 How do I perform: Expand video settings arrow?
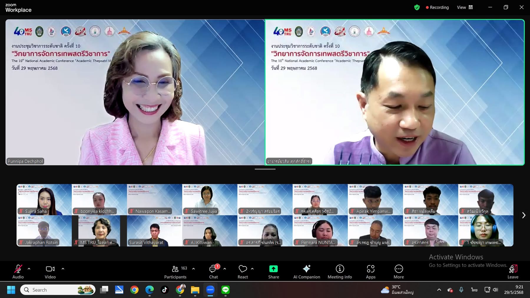click(63, 269)
